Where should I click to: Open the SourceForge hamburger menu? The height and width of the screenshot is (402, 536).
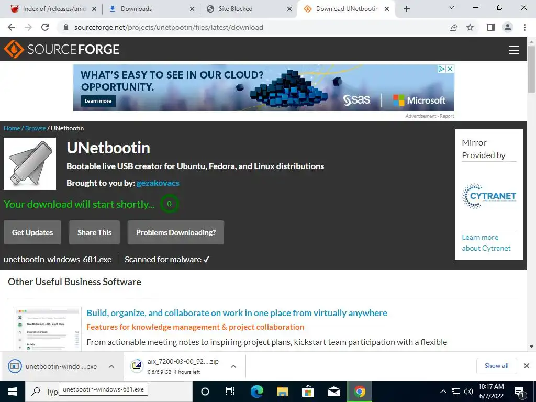point(513,50)
